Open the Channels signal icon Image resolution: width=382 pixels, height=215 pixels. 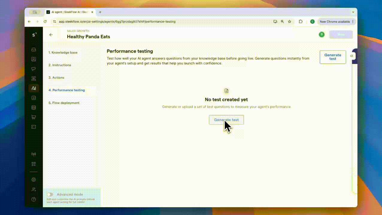point(34,154)
